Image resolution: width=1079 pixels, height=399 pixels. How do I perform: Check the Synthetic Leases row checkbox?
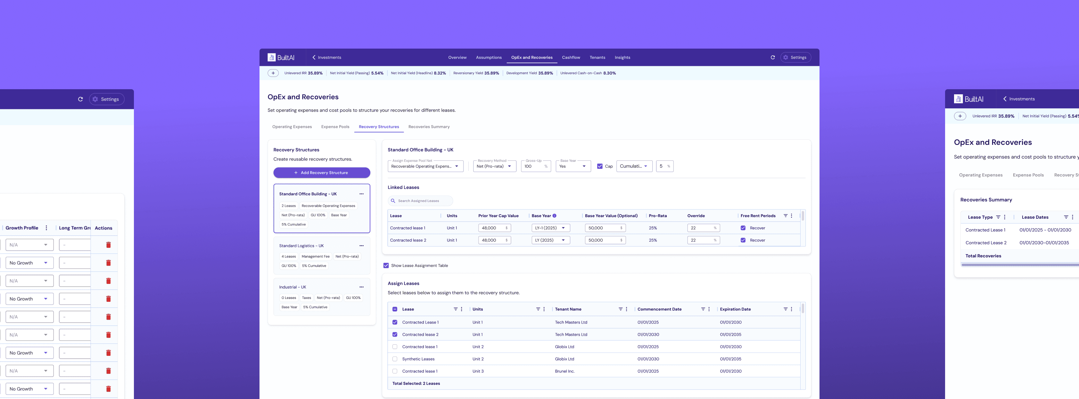point(395,359)
